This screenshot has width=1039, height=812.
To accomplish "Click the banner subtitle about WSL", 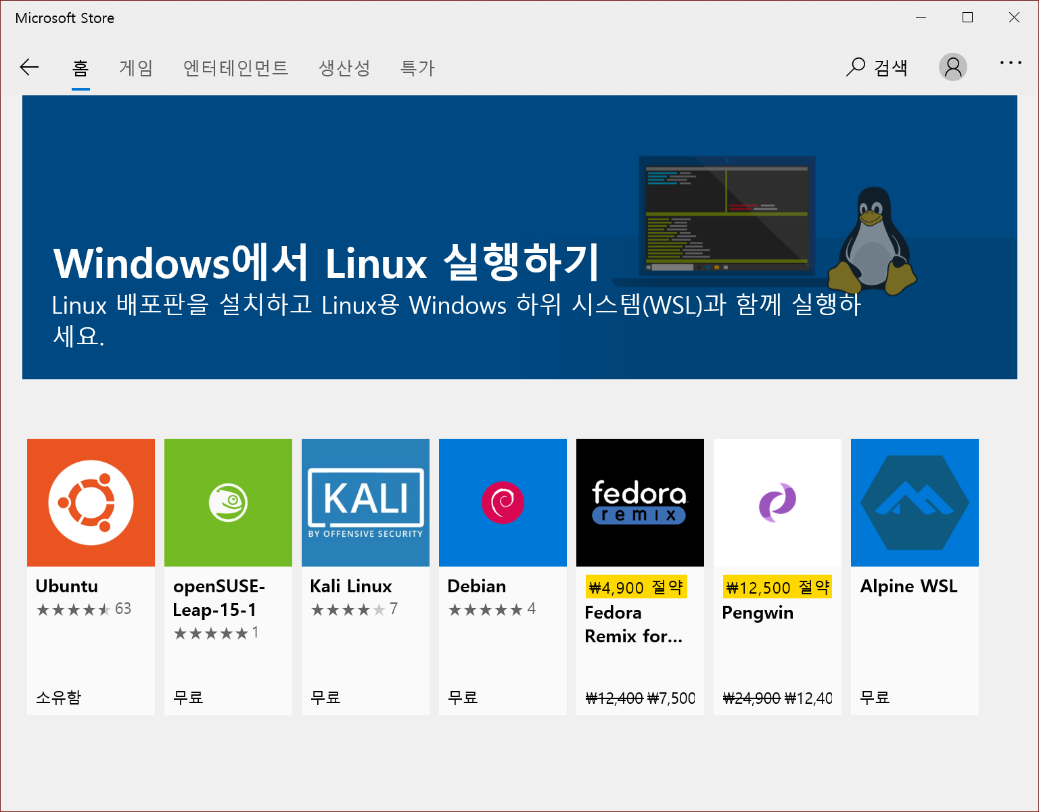I will click(457, 320).
